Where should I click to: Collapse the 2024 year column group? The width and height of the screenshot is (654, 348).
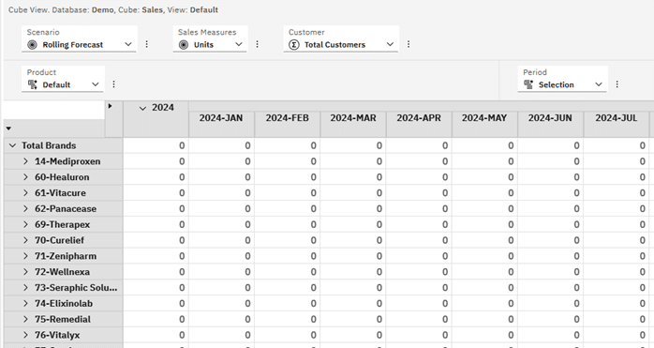click(x=142, y=108)
